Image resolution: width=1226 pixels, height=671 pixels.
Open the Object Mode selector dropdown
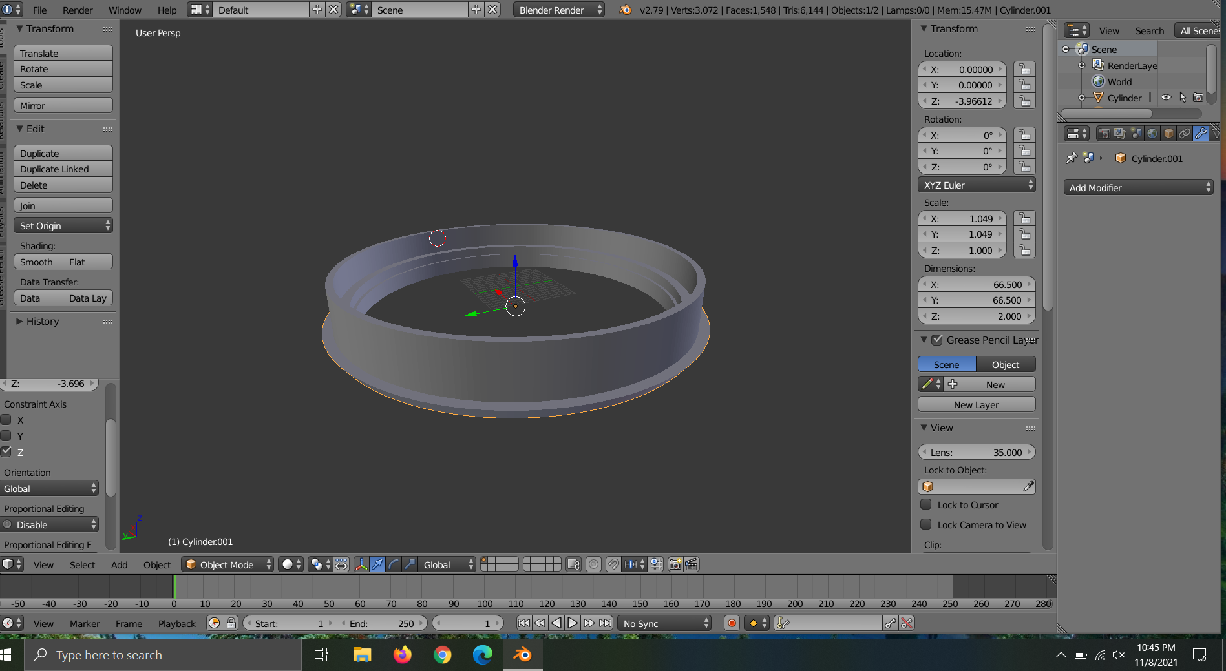coord(227,564)
